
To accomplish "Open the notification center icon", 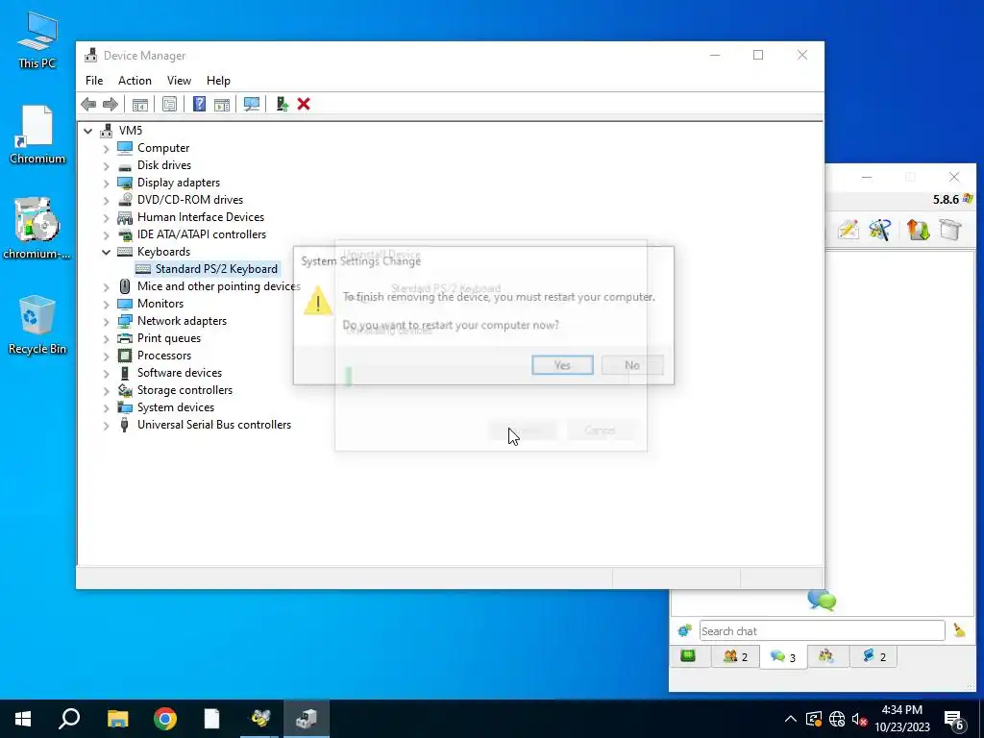I will [x=954, y=719].
